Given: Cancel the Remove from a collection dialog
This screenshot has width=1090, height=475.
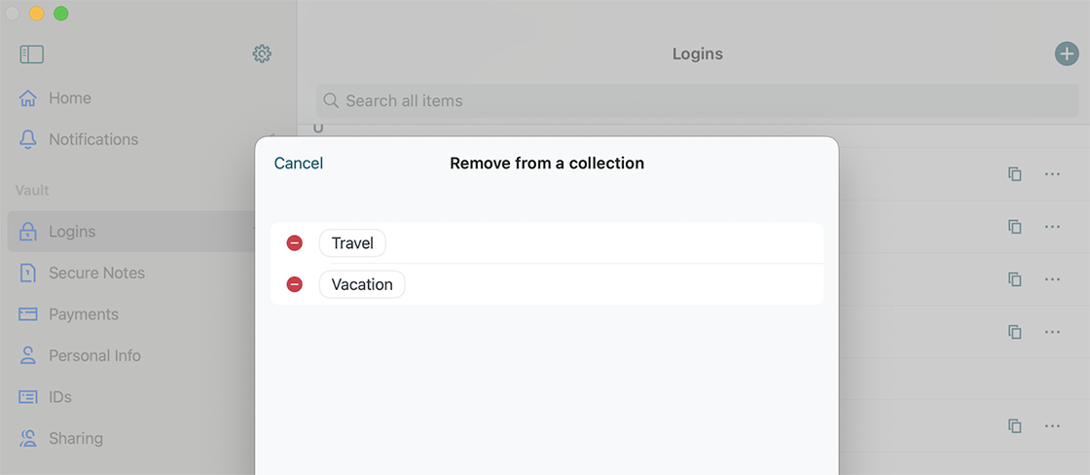Looking at the screenshot, I should click(x=298, y=164).
